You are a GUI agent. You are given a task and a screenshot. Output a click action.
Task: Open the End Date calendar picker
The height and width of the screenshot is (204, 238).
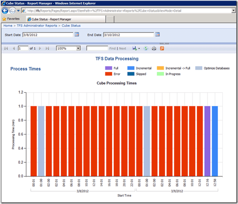click(x=158, y=34)
